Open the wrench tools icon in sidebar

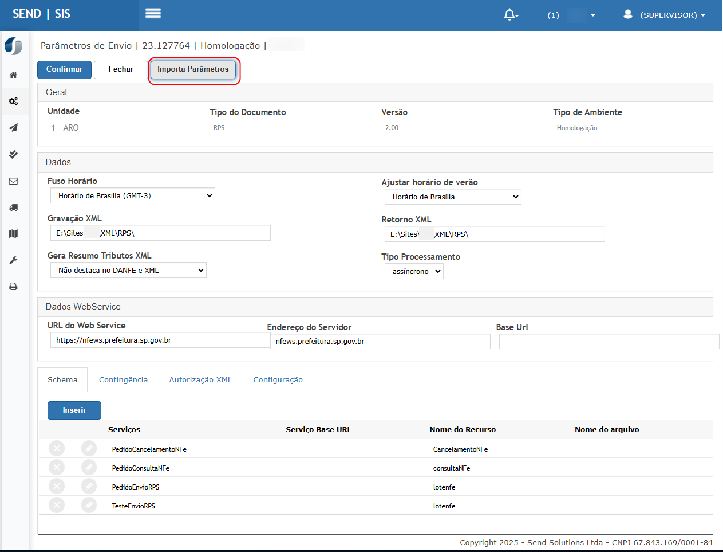[13, 260]
